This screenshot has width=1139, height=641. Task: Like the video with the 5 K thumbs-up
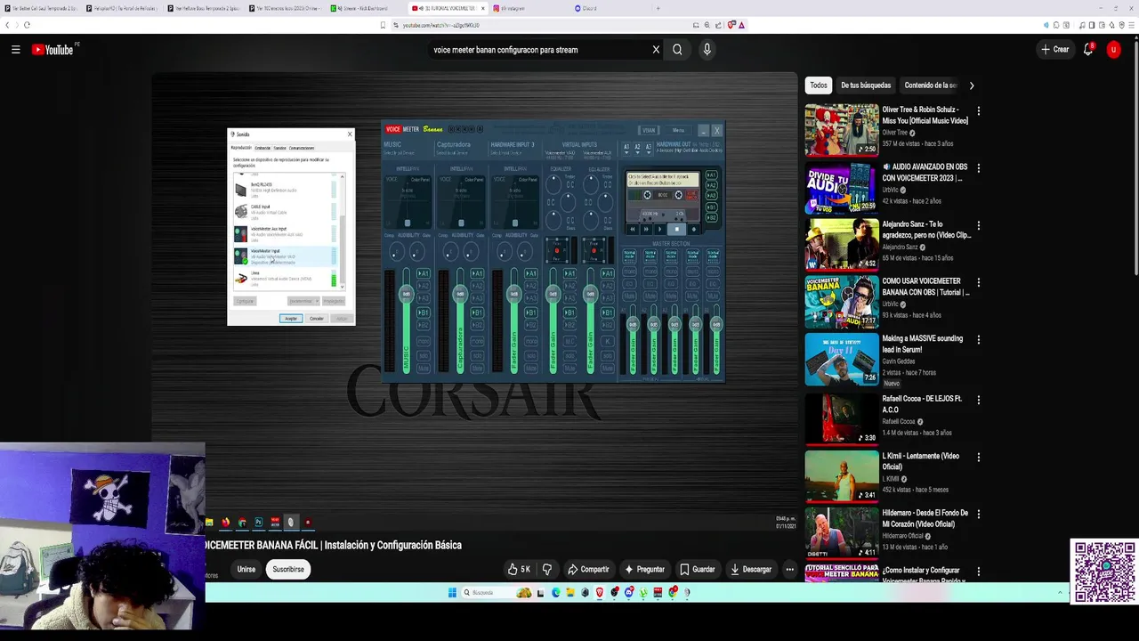519,569
